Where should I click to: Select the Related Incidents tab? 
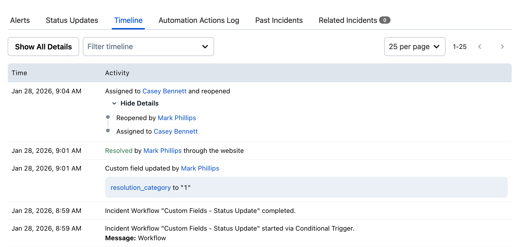[348, 20]
